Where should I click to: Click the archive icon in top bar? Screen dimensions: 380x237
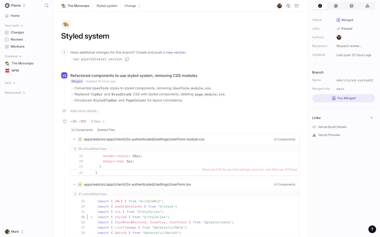297,6
